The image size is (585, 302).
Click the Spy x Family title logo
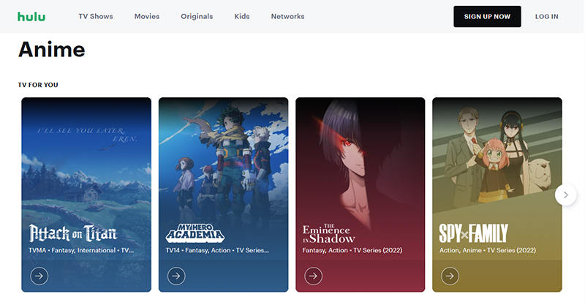[x=474, y=234]
